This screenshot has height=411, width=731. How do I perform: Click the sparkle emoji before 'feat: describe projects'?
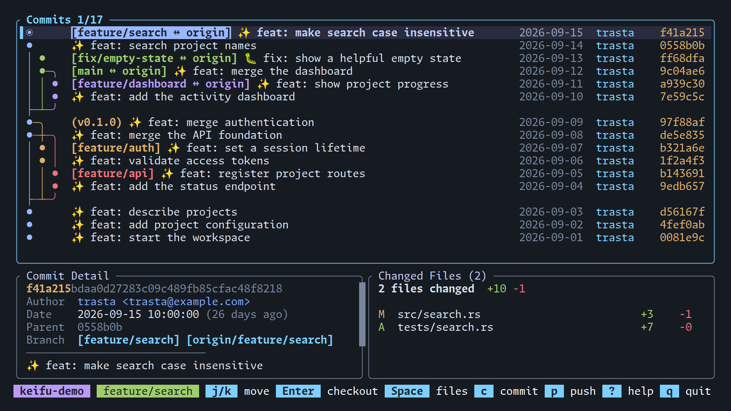[x=78, y=212]
